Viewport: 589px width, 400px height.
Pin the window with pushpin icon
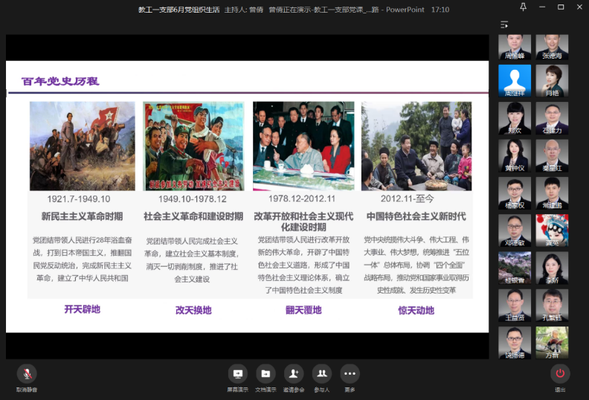523,7
